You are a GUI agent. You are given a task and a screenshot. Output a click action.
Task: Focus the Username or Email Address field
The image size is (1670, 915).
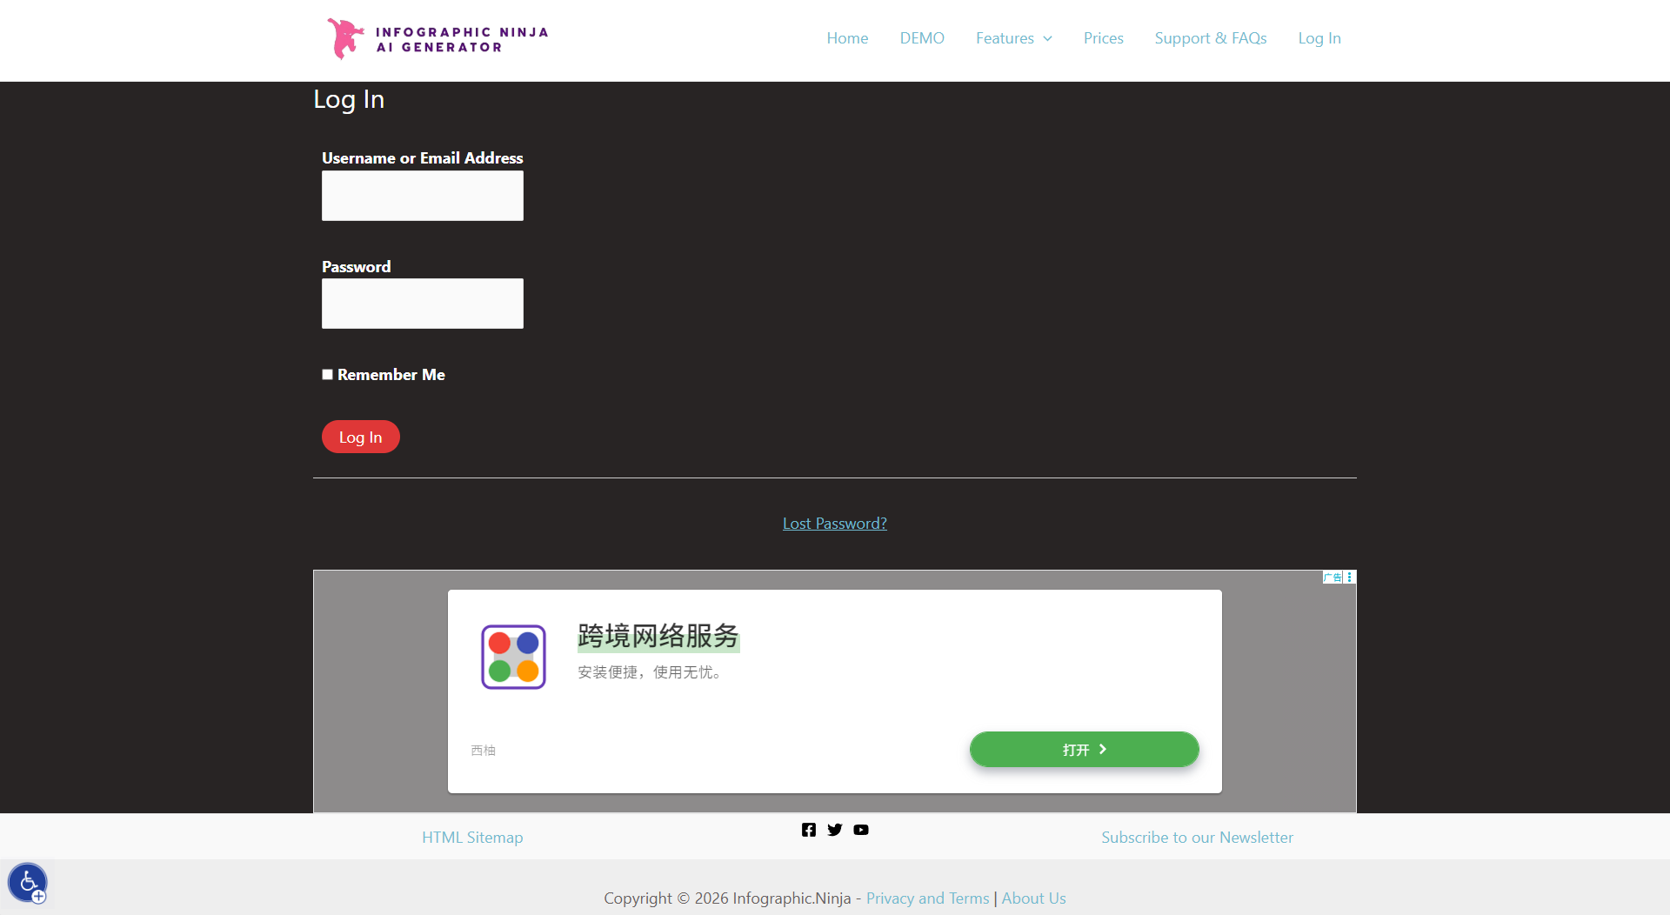pyautogui.click(x=423, y=196)
